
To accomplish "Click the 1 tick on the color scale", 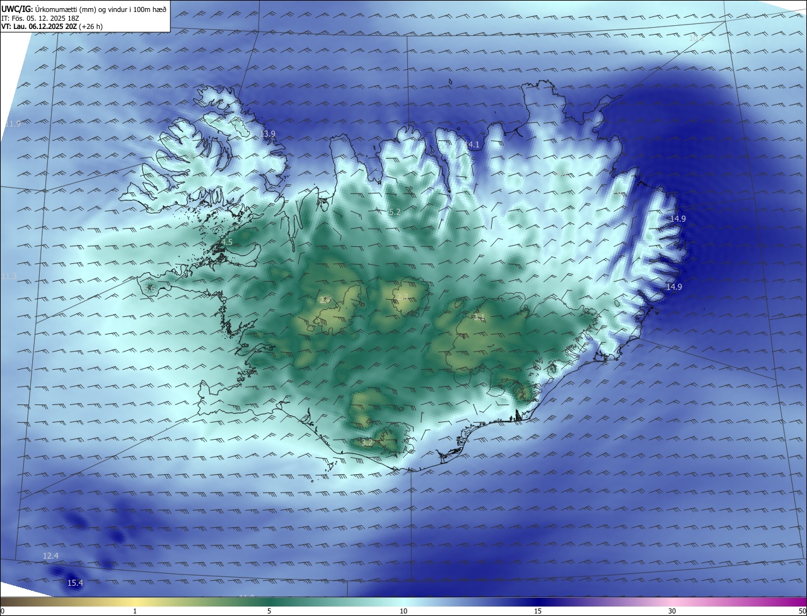I will click(136, 611).
